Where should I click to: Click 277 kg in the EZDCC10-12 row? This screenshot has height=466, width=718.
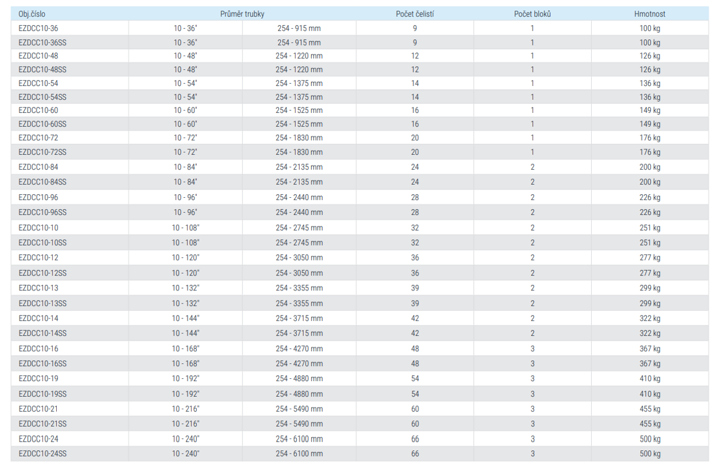(x=650, y=257)
